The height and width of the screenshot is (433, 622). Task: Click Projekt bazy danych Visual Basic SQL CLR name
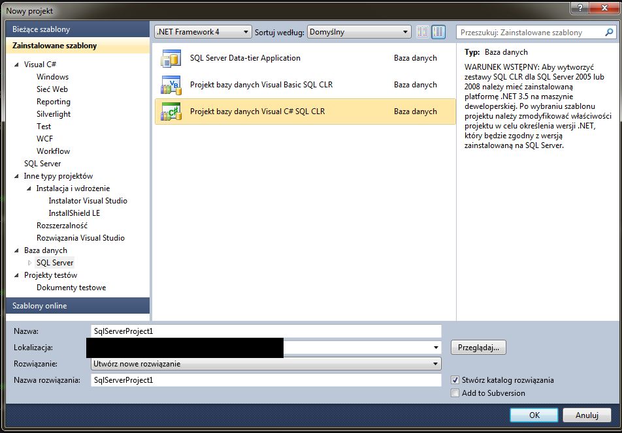pos(261,85)
